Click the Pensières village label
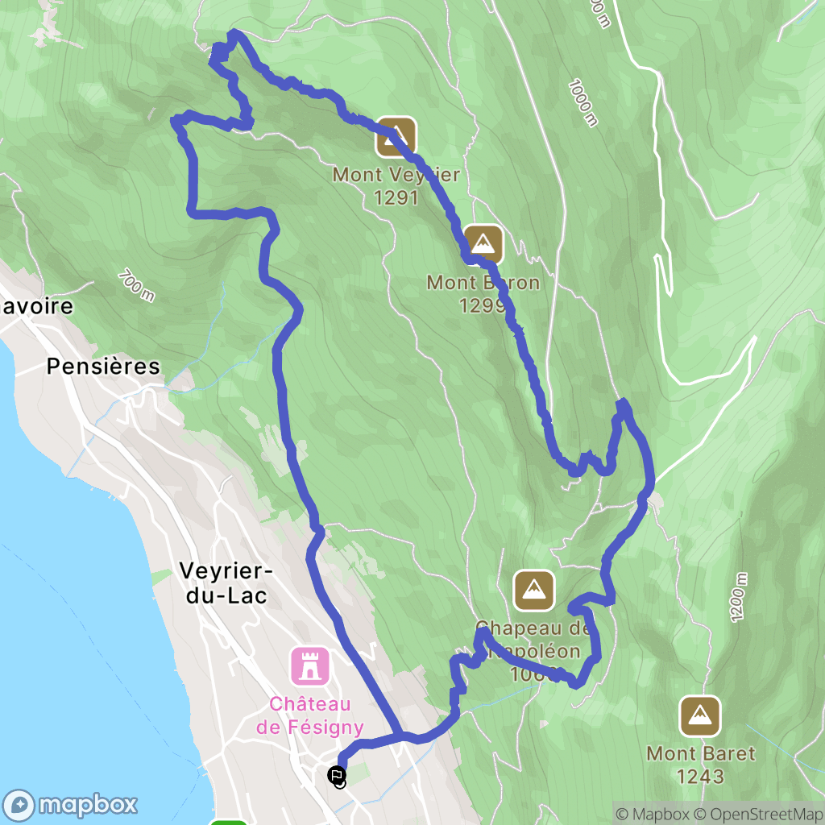825x825 pixels. (x=103, y=367)
